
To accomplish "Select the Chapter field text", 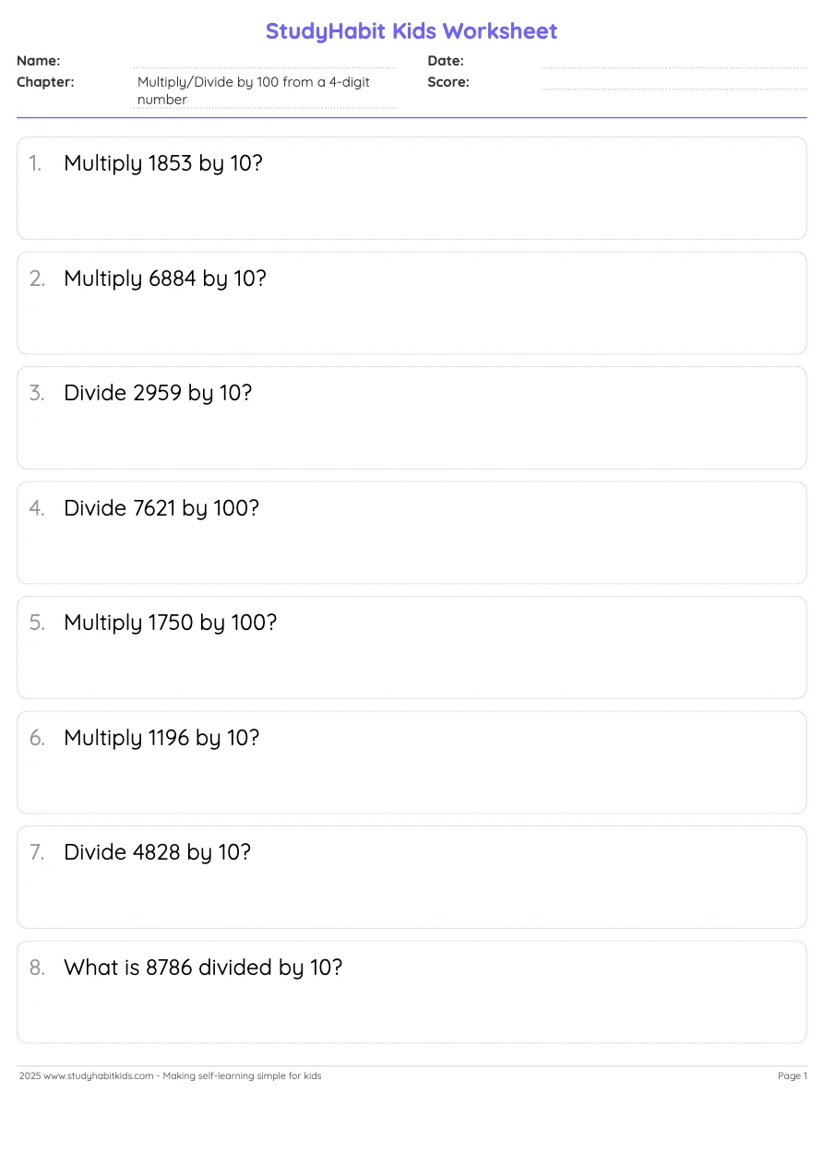I will (x=254, y=90).
